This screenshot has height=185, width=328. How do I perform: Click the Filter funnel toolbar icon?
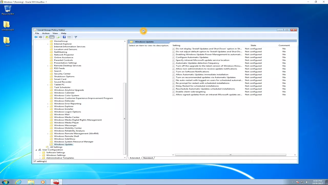76,37
